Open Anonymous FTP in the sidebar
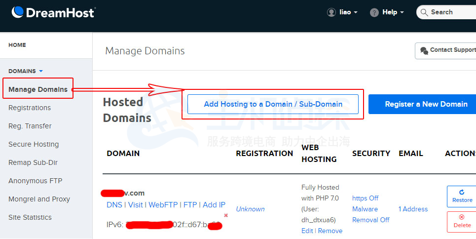Image resolution: width=476 pixels, height=239 pixels. point(35,181)
